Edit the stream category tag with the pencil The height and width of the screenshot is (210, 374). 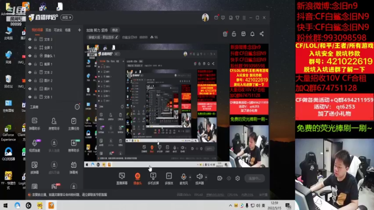[116, 37]
